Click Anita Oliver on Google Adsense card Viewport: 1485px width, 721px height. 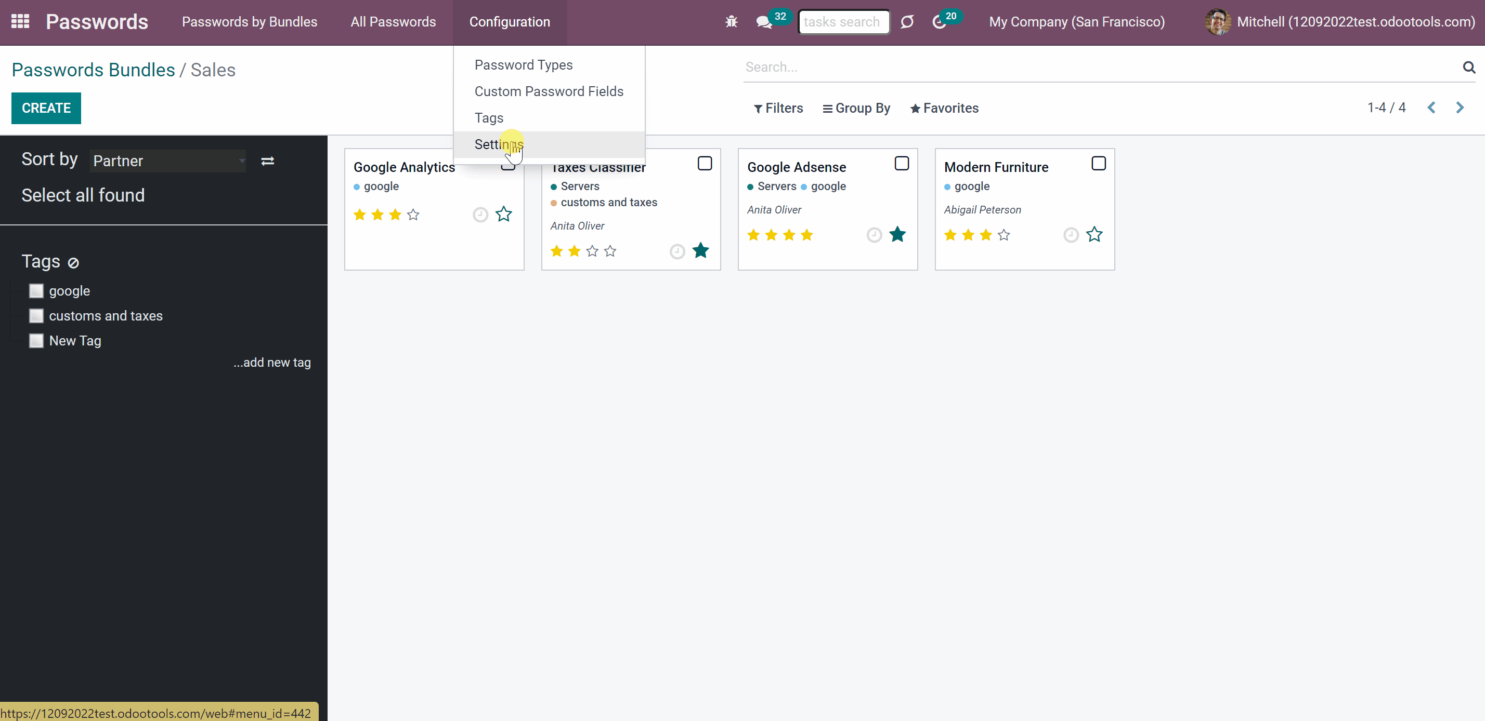774,210
